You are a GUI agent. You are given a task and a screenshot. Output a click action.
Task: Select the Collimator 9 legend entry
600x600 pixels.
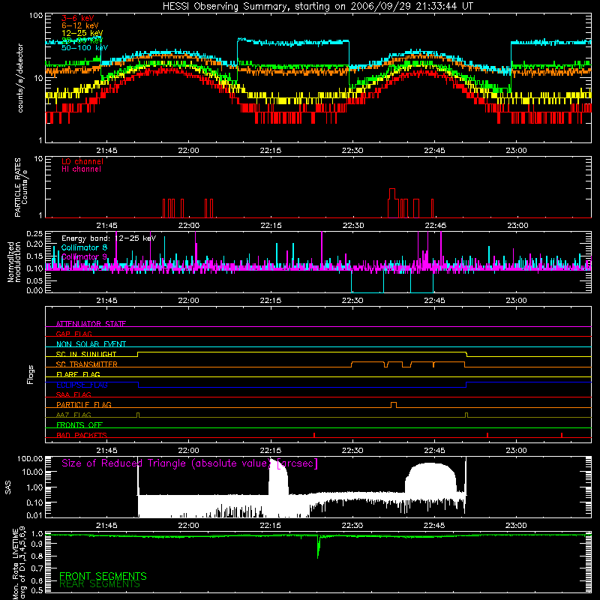pos(84,256)
